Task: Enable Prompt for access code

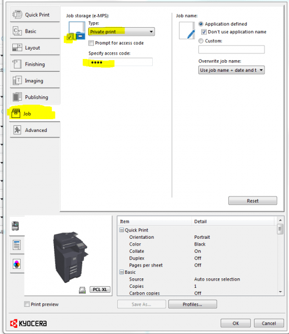Action: [91, 43]
